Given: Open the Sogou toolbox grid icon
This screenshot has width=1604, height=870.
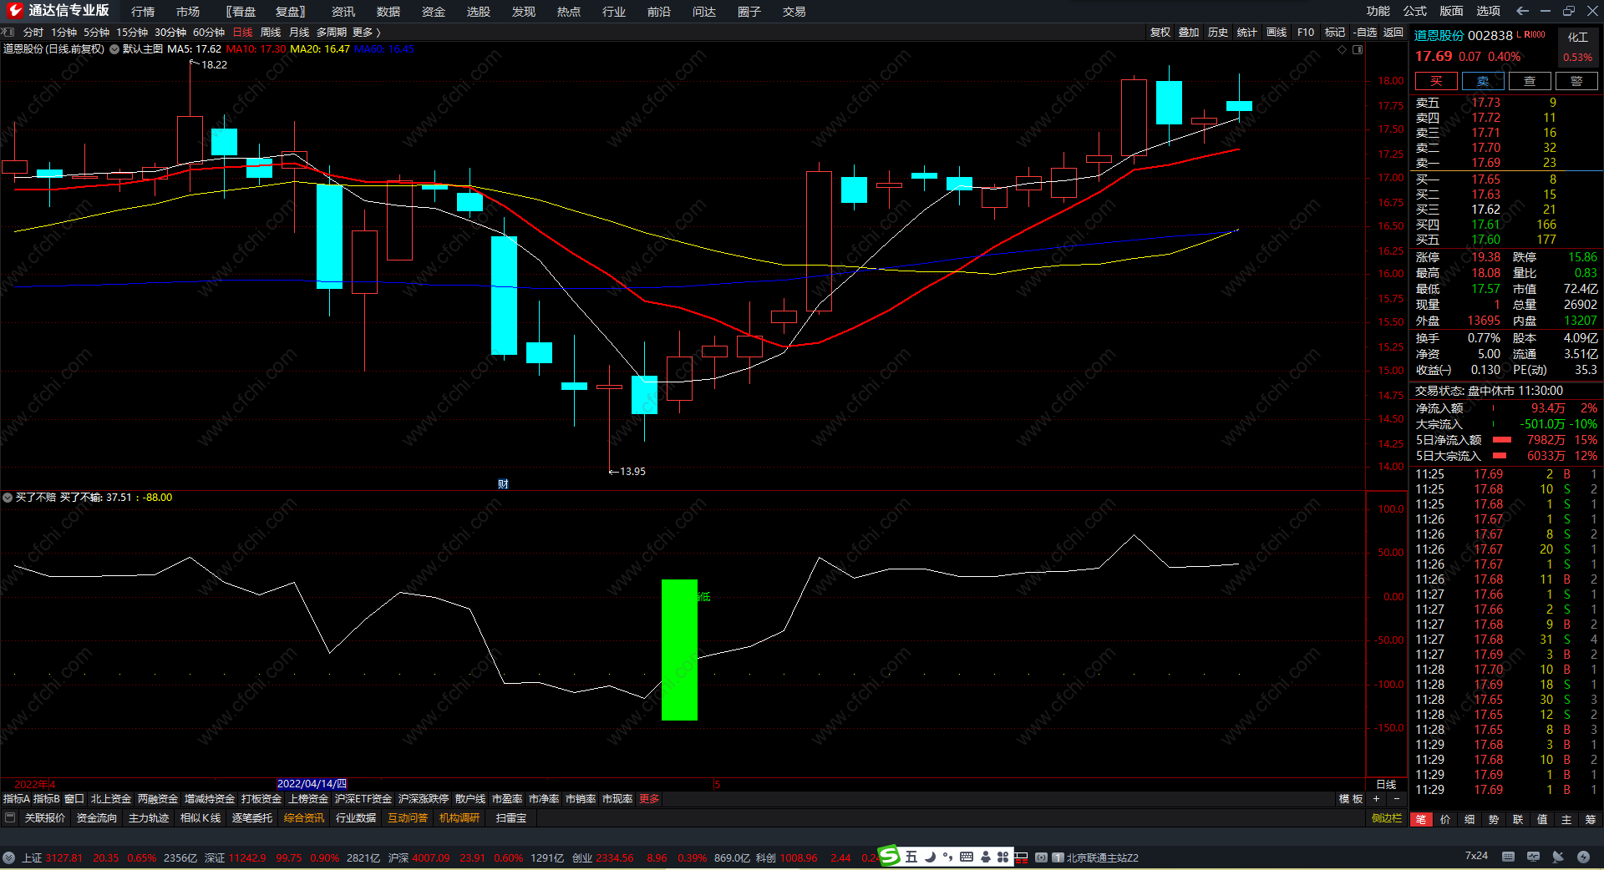Looking at the screenshot, I should point(1003,857).
